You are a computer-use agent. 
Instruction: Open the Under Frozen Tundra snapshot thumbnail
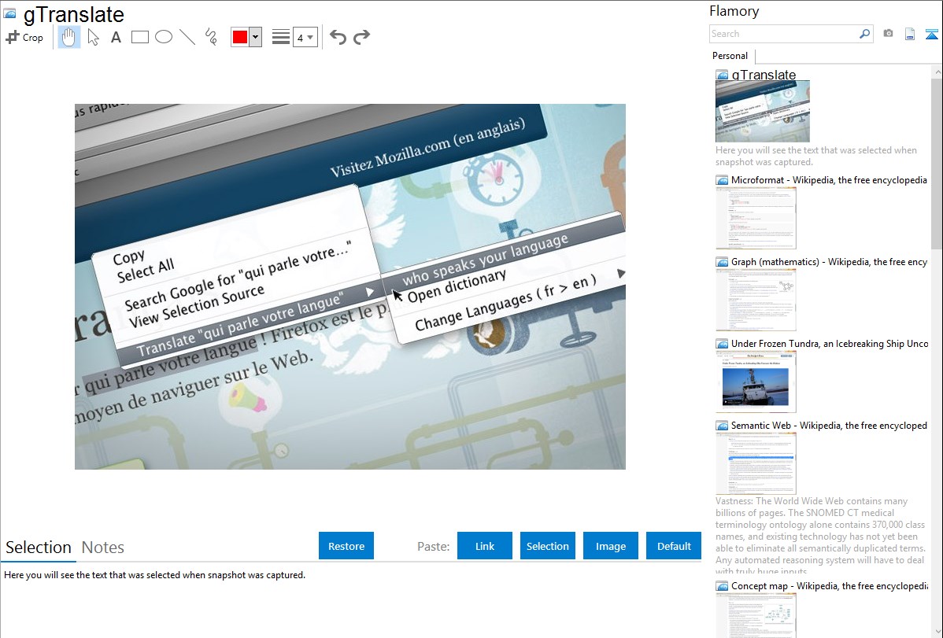tap(756, 382)
